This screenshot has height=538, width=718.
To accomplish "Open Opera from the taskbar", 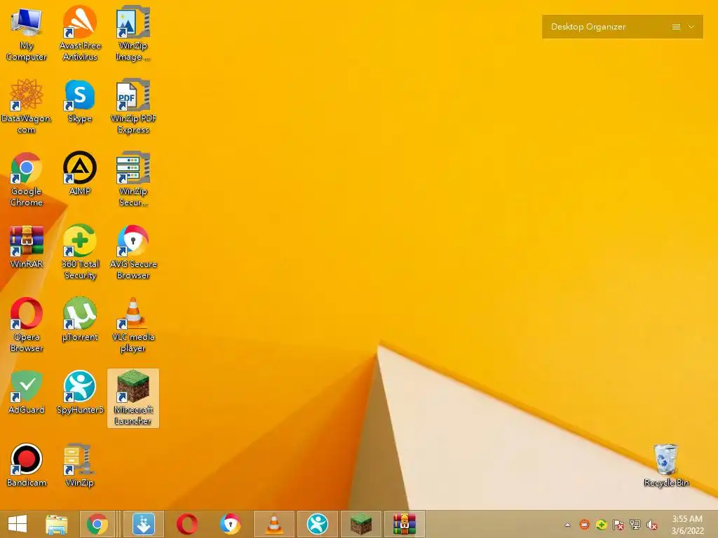I will [187, 524].
